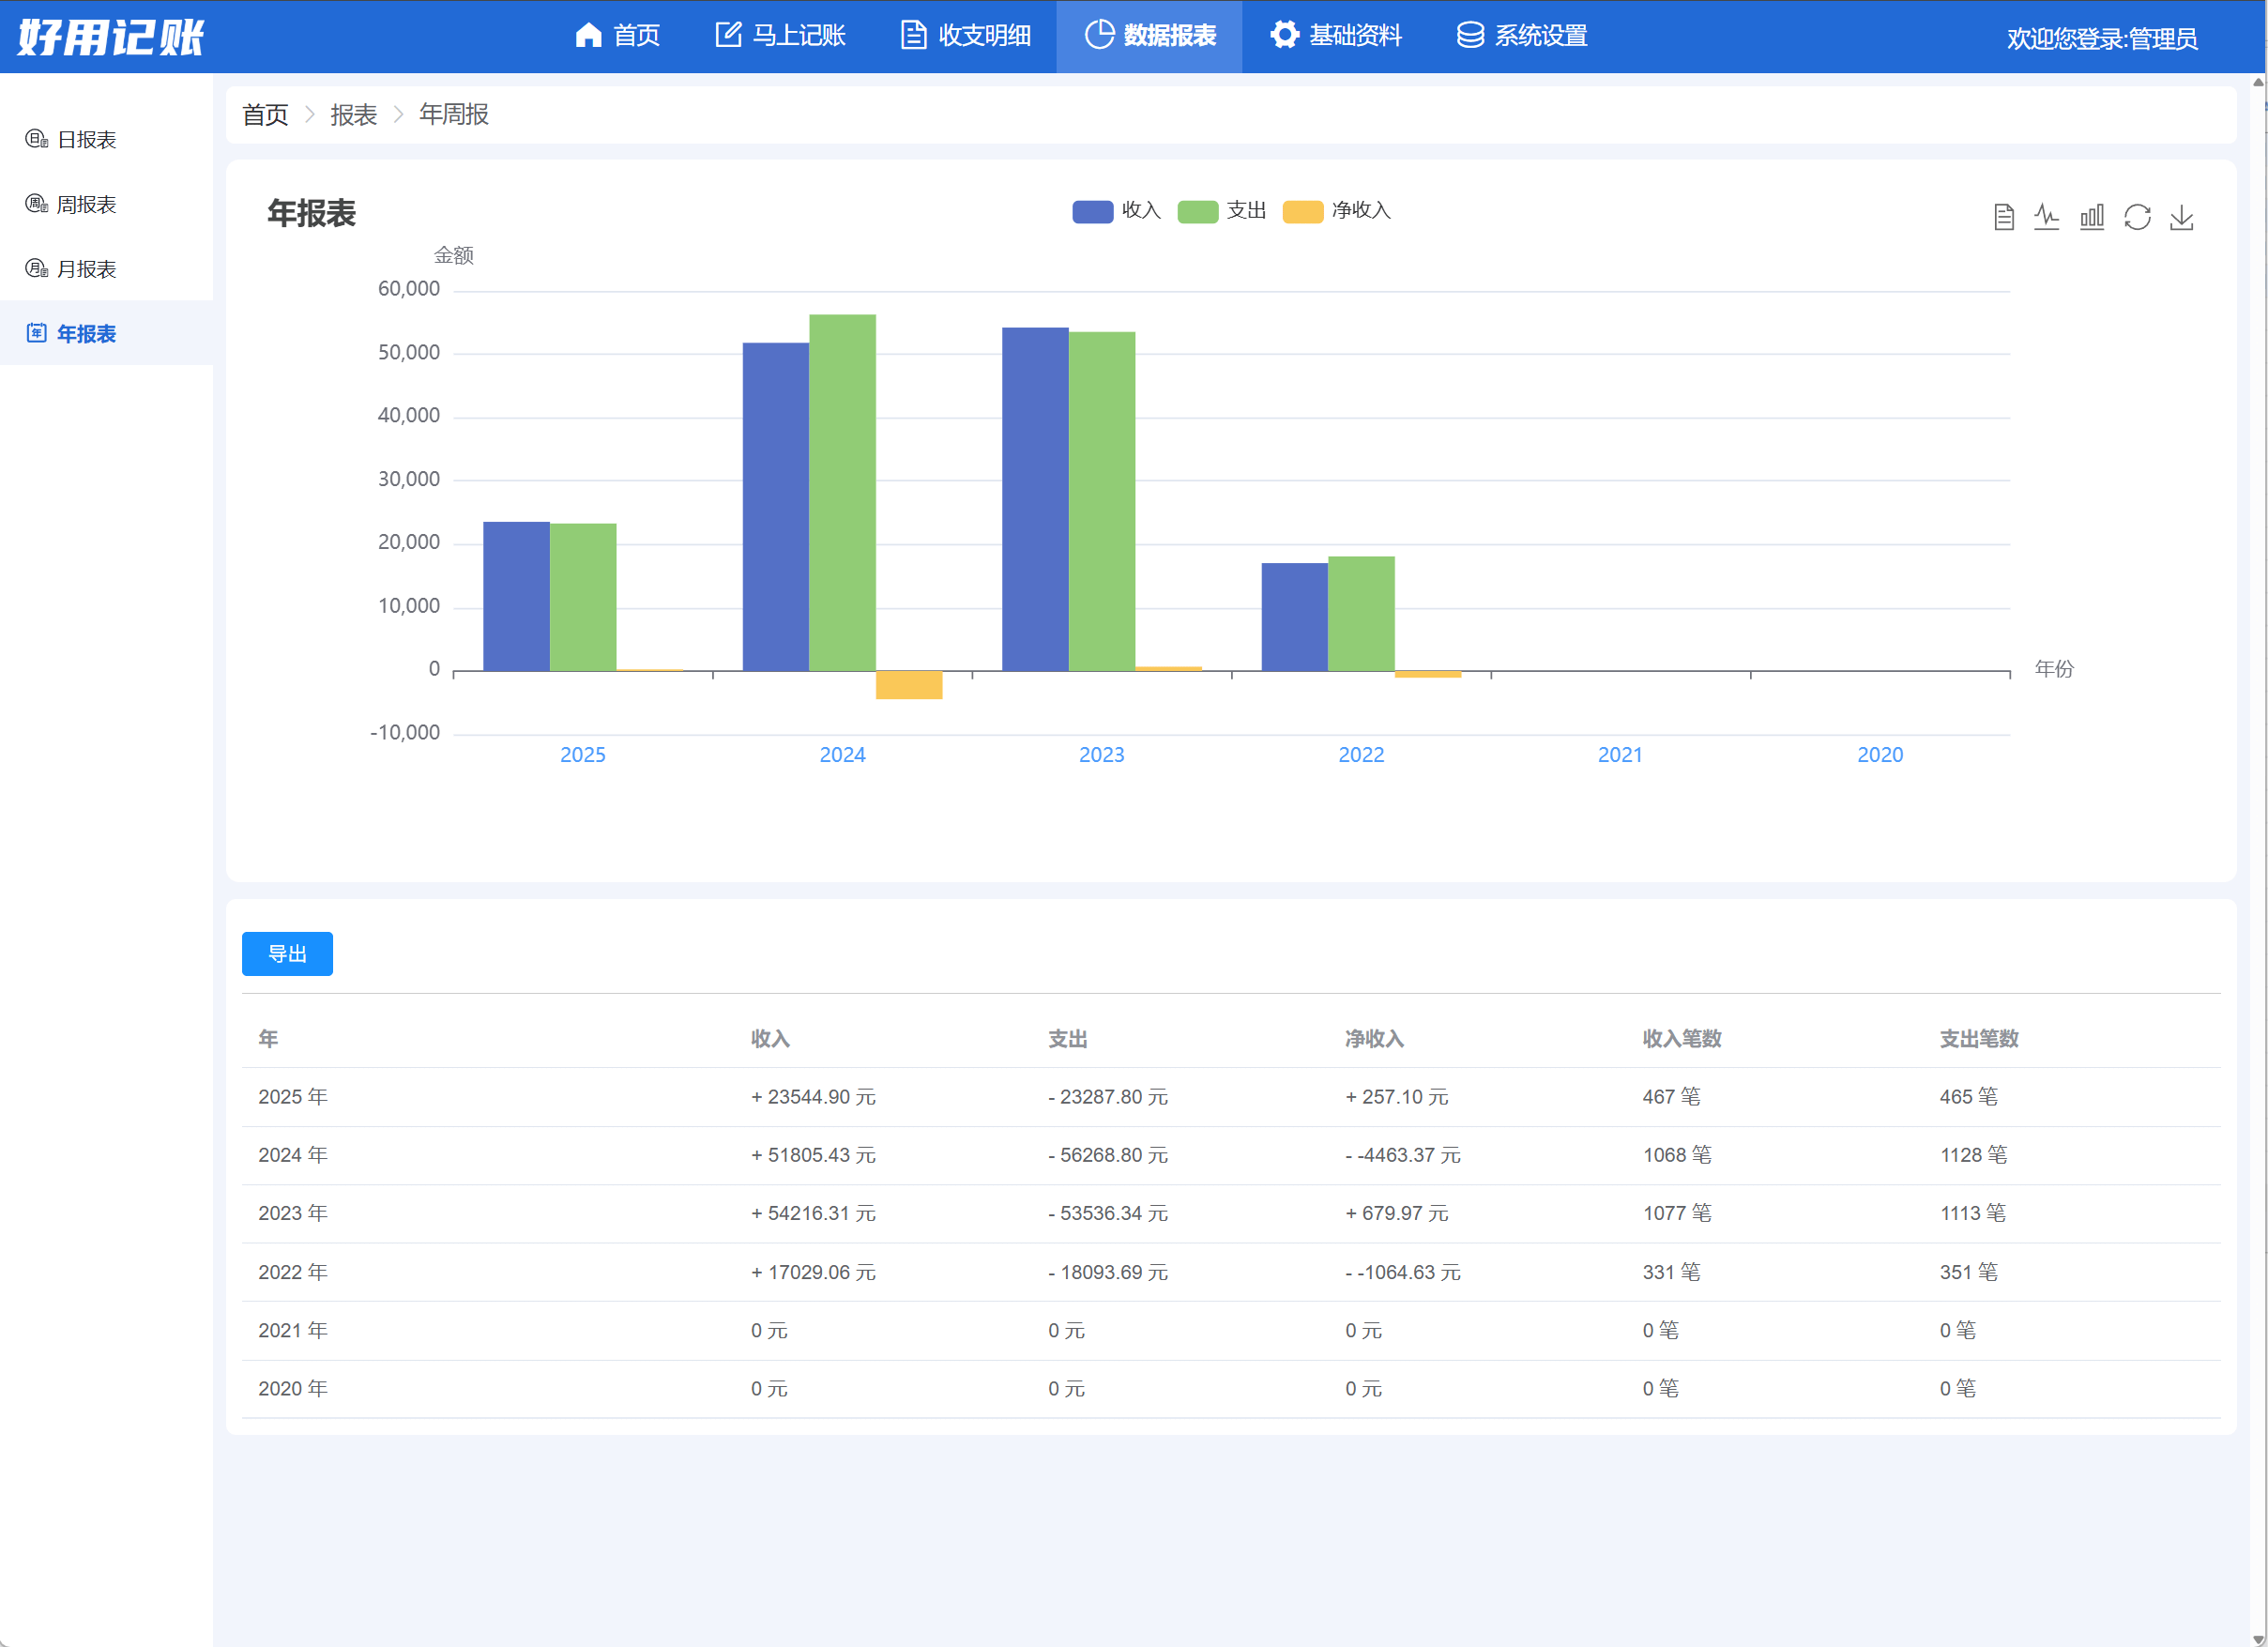Image resolution: width=2268 pixels, height=1647 pixels.
Task: Click the 2021 axis label
Action: [1620, 755]
